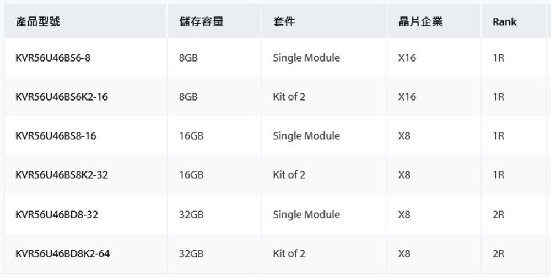The image size is (551, 277).
Task: Open the KVR56U46BS8K2-32 product entry
Action: pos(64,175)
